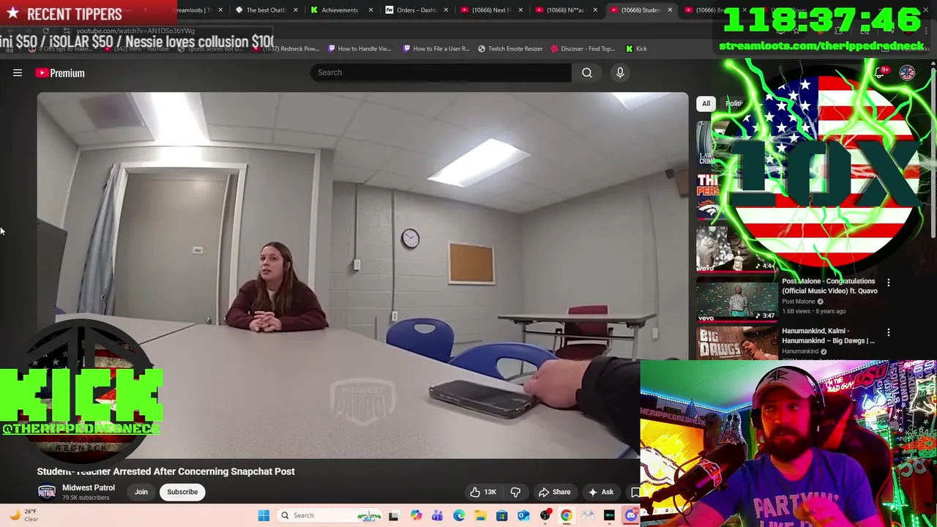This screenshot has height=527, width=937.
Task: Select the All filter chip
Action: click(706, 103)
